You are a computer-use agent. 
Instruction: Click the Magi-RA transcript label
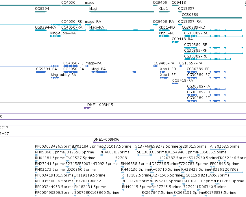[x=97, y=27]
